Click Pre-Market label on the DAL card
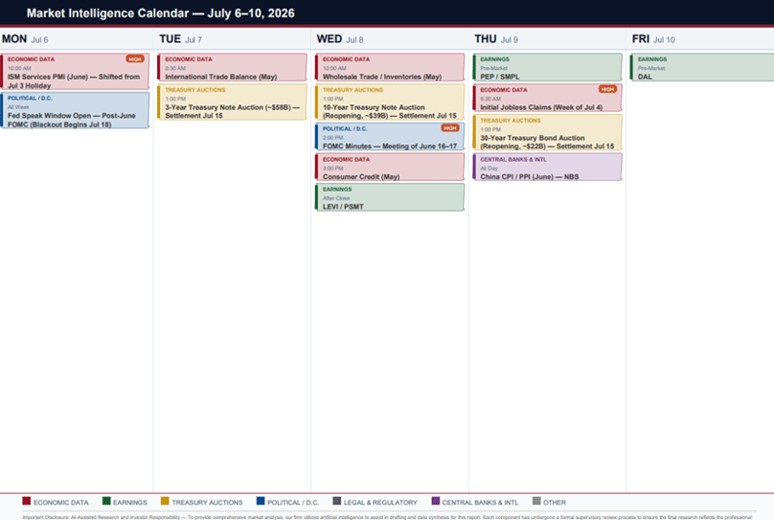This screenshot has height=520, width=774. 651,68
